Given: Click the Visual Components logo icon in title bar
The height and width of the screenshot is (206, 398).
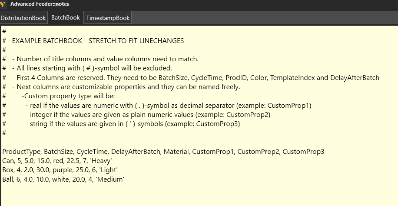Looking at the screenshot, I should [3, 4].
